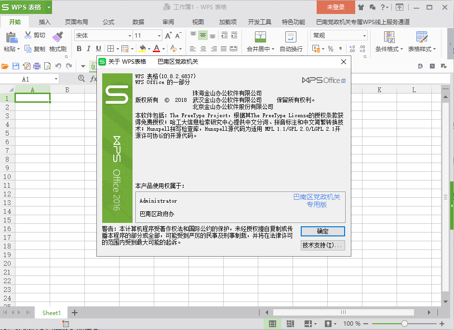454x330 pixels.
Task: Click the decrease decimal places icon
Action: pyautogui.click(x=362, y=49)
